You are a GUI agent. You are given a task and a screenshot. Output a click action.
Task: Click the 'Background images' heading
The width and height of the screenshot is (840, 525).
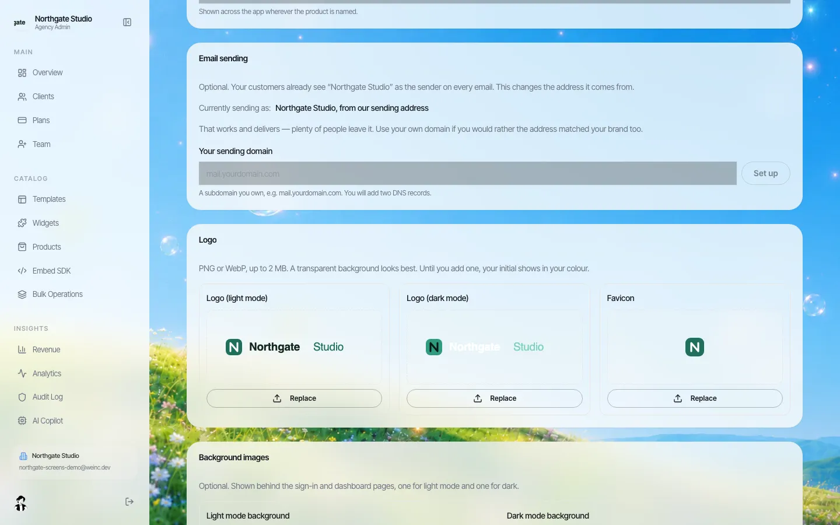coord(234,457)
